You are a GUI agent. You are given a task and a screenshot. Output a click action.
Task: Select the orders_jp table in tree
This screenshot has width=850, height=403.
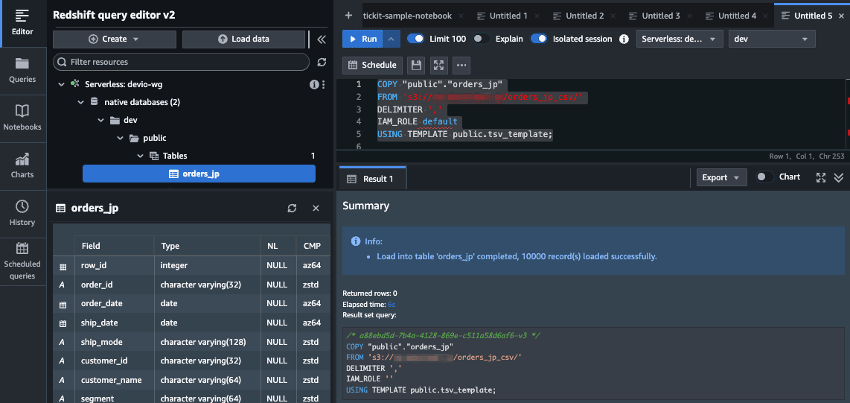pos(199,174)
